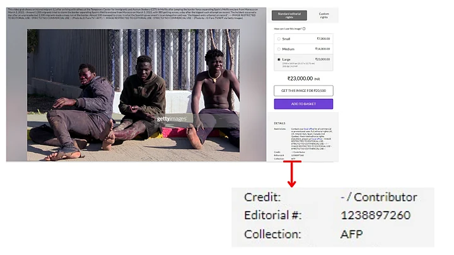Select the Large size radio button

(x=279, y=60)
